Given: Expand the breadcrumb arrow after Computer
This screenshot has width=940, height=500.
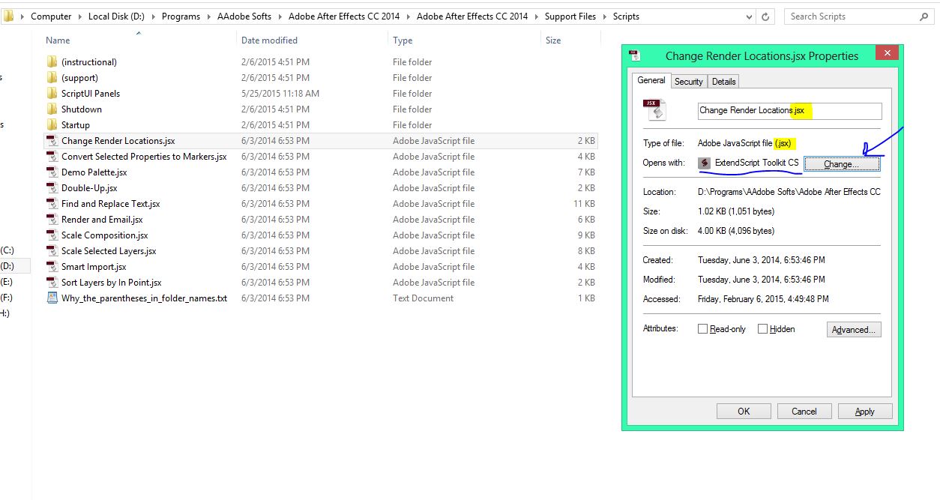Looking at the screenshot, I should click(79, 16).
